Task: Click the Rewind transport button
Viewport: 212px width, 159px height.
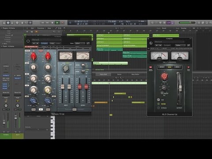Action: pos(42,23)
